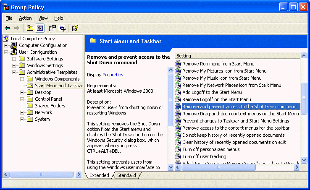The width and height of the screenshot is (310, 190).
Task: Expand the Software Settings node
Action: click(14, 59)
